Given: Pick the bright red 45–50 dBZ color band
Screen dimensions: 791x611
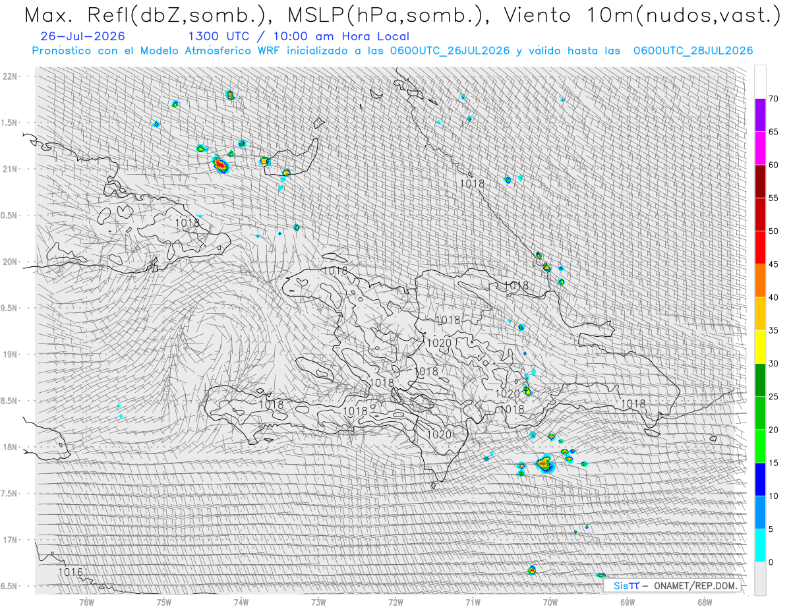Looking at the screenshot, I should (760, 248).
